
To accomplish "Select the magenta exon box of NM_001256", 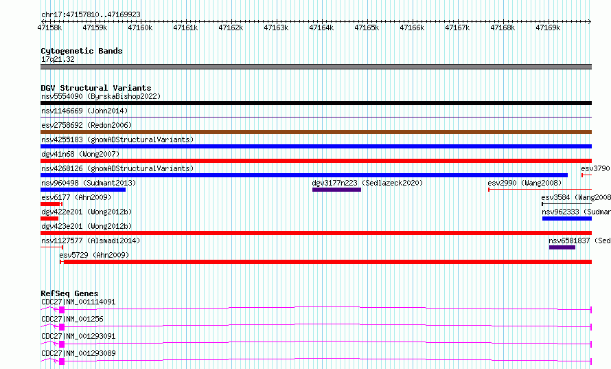I will point(62,327).
